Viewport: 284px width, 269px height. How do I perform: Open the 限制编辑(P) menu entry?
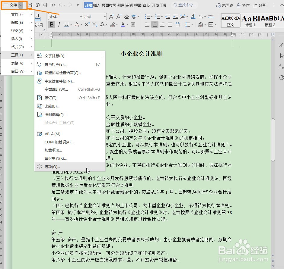point(70,114)
